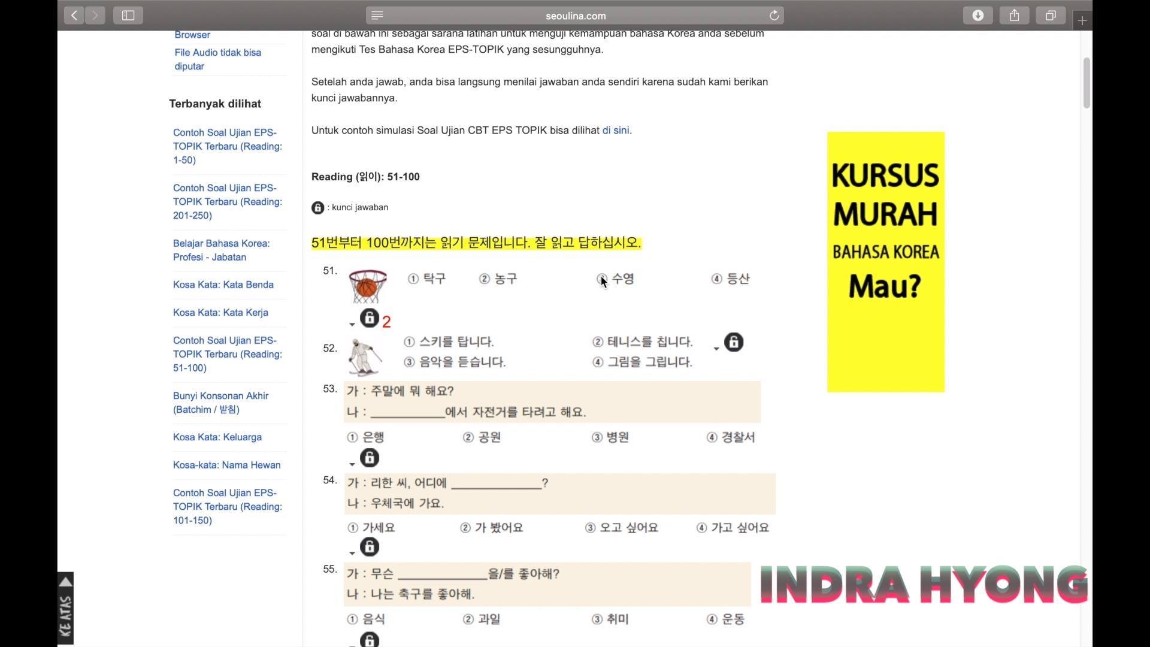Screen dimensions: 1150x647
Task: Expand answer arrow next to question 52
Action: (716, 349)
